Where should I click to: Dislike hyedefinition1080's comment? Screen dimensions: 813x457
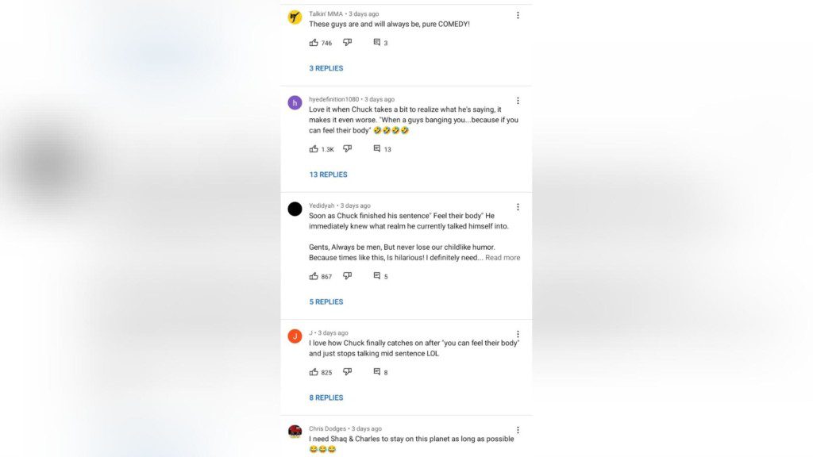click(347, 149)
